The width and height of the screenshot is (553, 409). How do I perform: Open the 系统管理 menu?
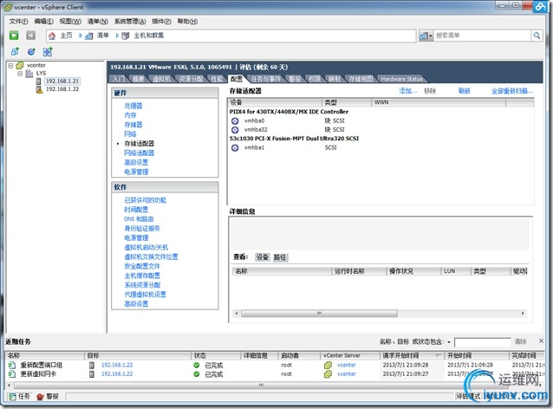(x=130, y=22)
